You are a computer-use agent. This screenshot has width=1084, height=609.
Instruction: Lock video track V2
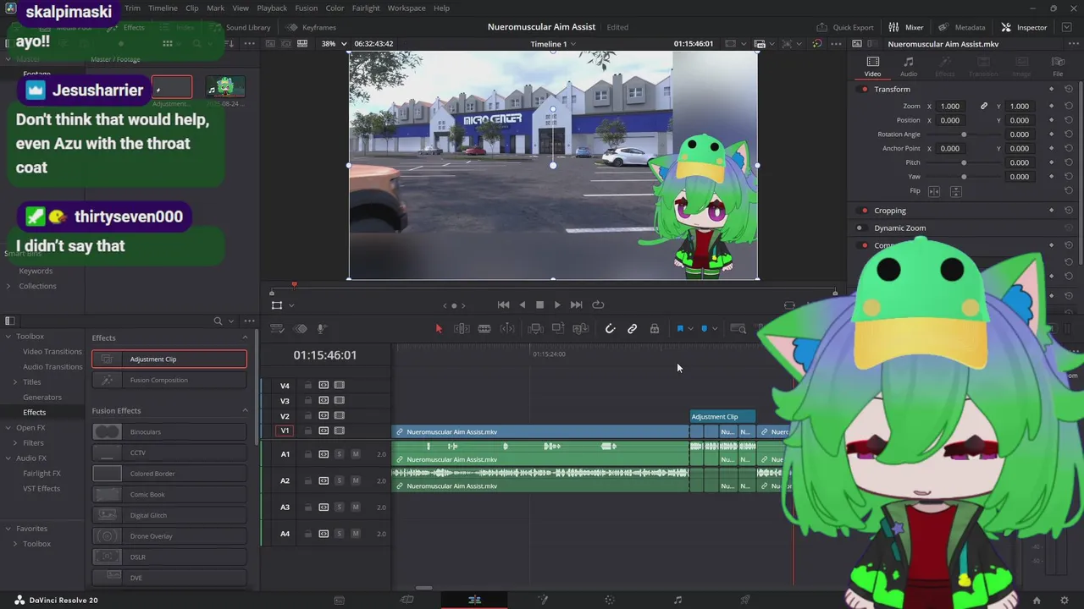click(x=308, y=416)
